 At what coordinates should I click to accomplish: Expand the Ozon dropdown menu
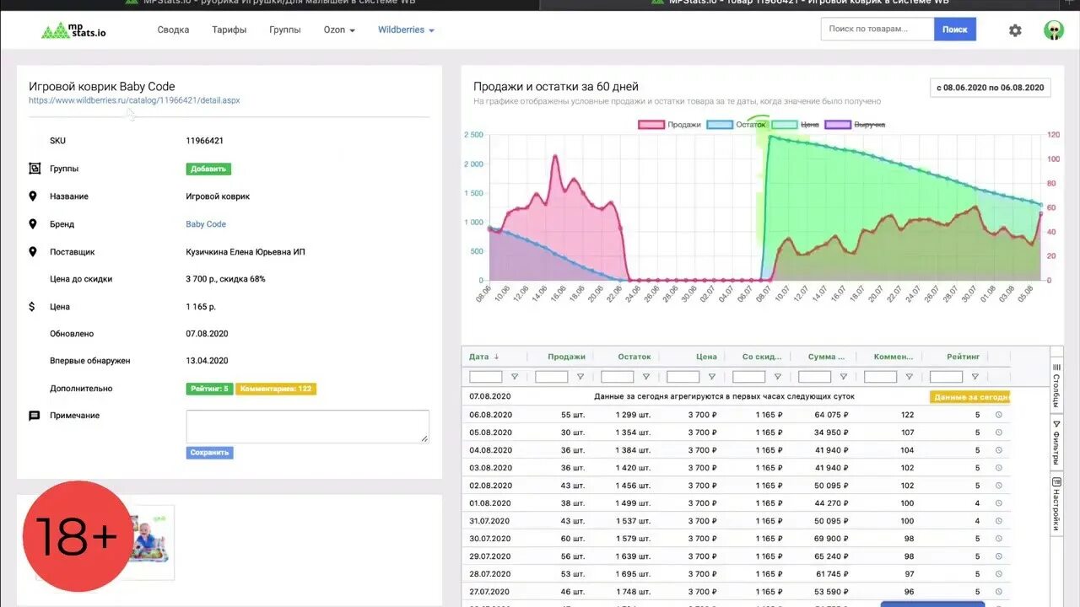pyautogui.click(x=339, y=30)
